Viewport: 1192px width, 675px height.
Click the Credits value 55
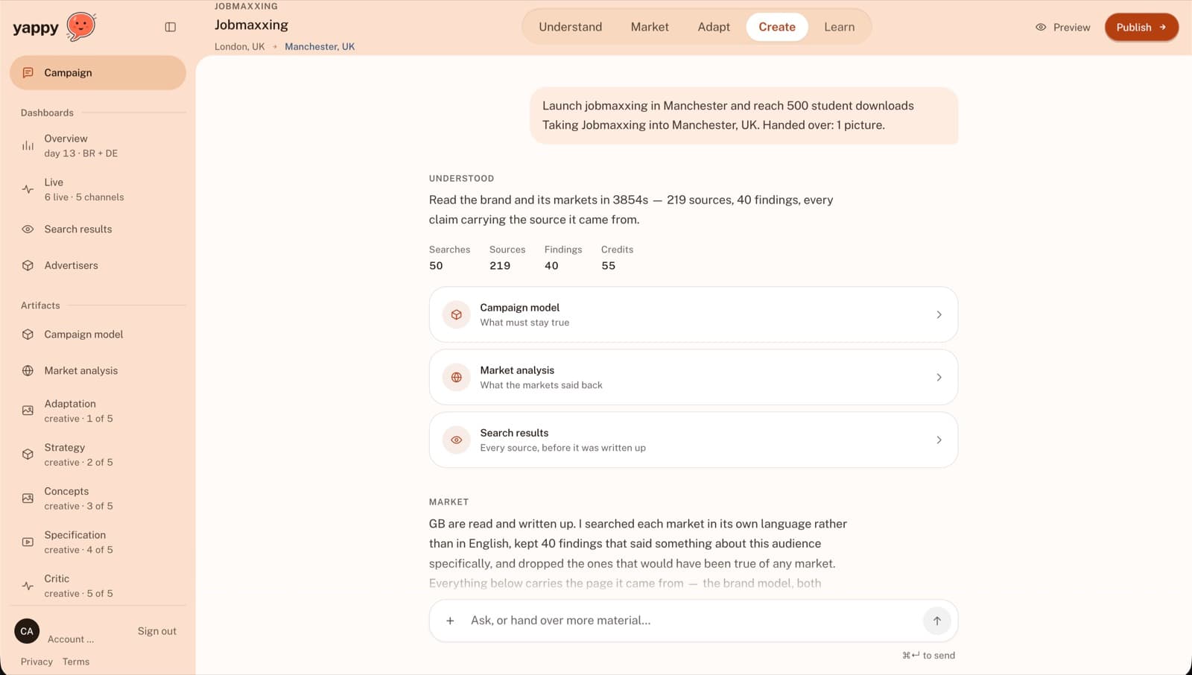pos(609,266)
